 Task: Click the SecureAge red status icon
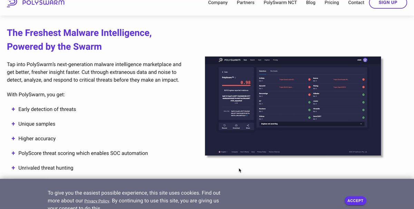309,94
